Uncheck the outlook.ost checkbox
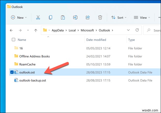 12,72
